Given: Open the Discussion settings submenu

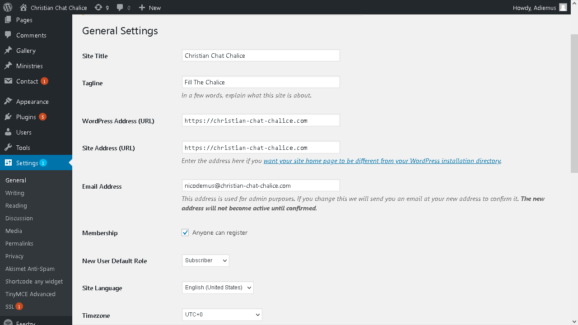Looking at the screenshot, I should [x=19, y=218].
